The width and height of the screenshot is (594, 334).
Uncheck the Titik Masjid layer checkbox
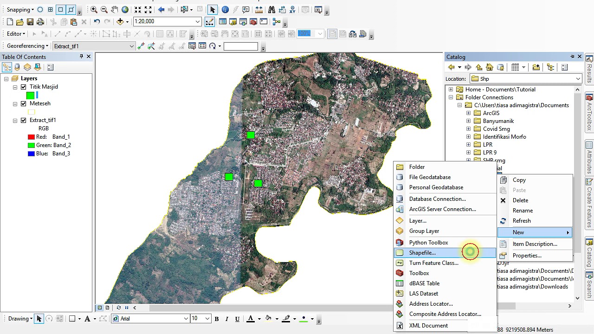click(x=24, y=87)
